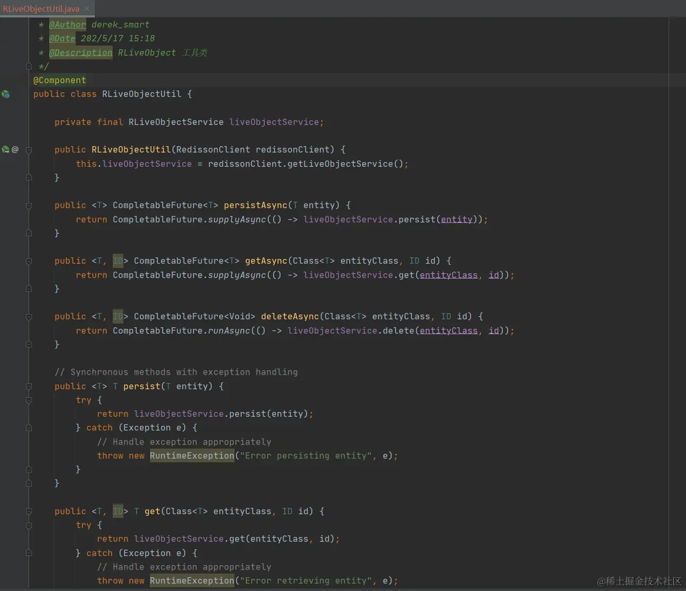Collapse the Javadoc comment at its closing */ marker
Screen dimensions: 686x591
tap(29, 66)
